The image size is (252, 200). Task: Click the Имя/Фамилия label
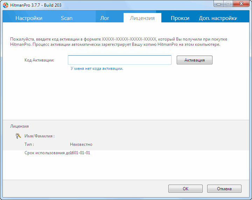coord(40,136)
